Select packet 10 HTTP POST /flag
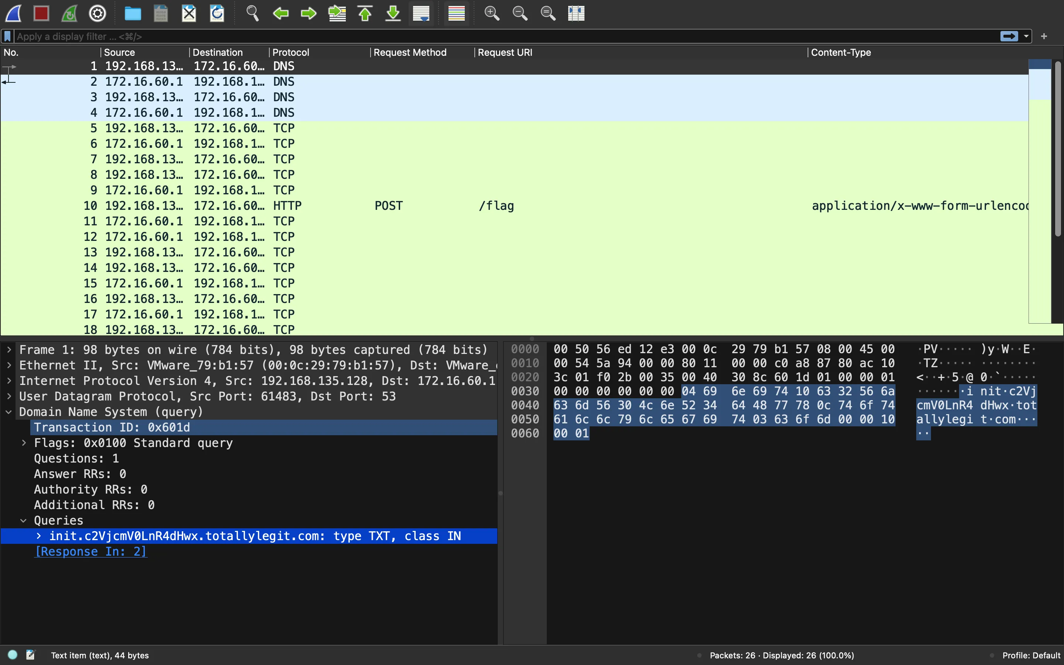This screenshot has height=665, width=1064. point(514,206)
